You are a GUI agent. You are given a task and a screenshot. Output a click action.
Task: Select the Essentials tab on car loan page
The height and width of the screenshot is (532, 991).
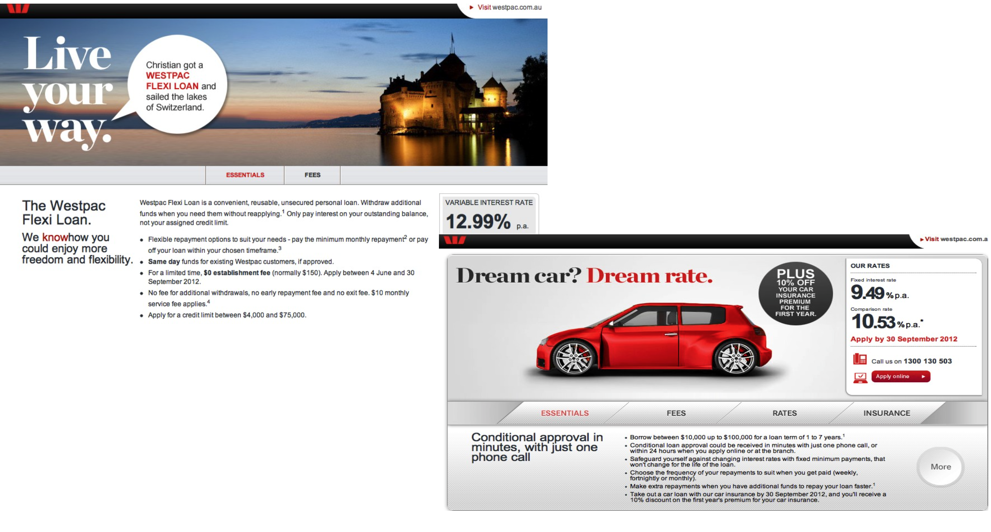point(564,413)
